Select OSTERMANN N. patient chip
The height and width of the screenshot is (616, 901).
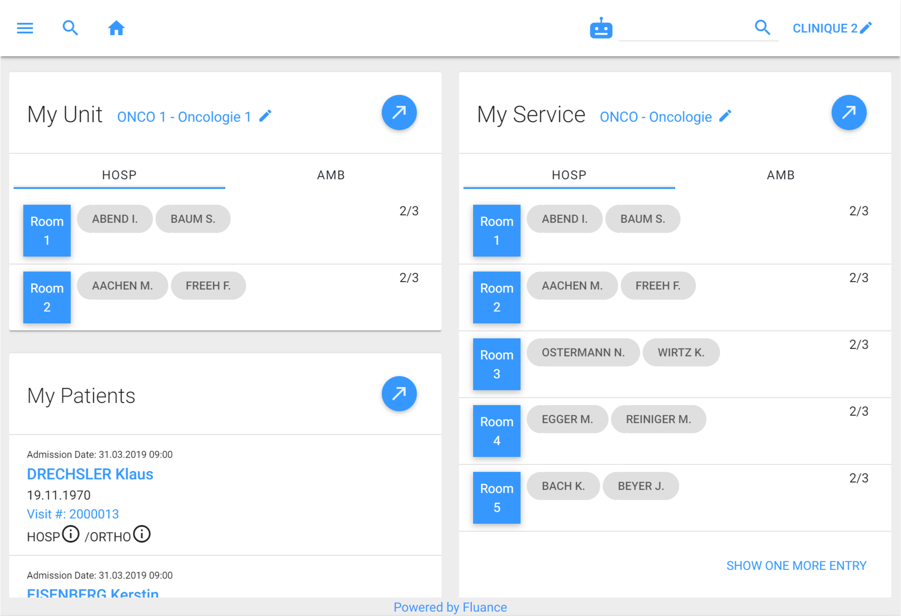click(x=583, y=353)
